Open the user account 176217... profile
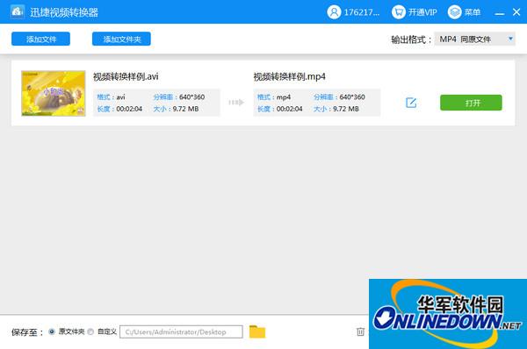527x349 pixels. [x=353, y=12]
